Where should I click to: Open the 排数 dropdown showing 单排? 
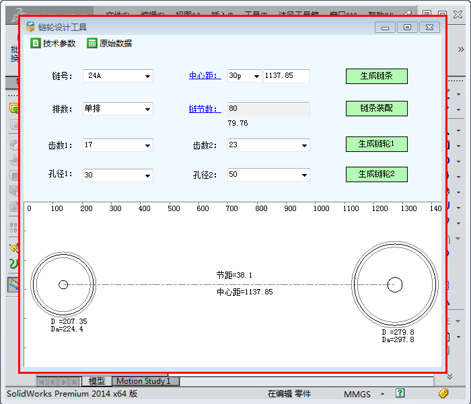pyautogui.click(x=147, y=109)
